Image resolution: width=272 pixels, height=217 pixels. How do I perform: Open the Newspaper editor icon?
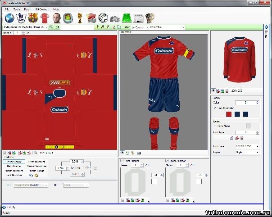[138, 18]
